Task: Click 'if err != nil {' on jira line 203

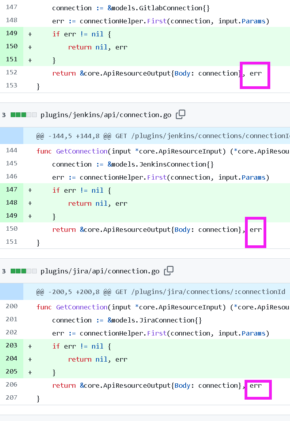Action: pos(82,347)
